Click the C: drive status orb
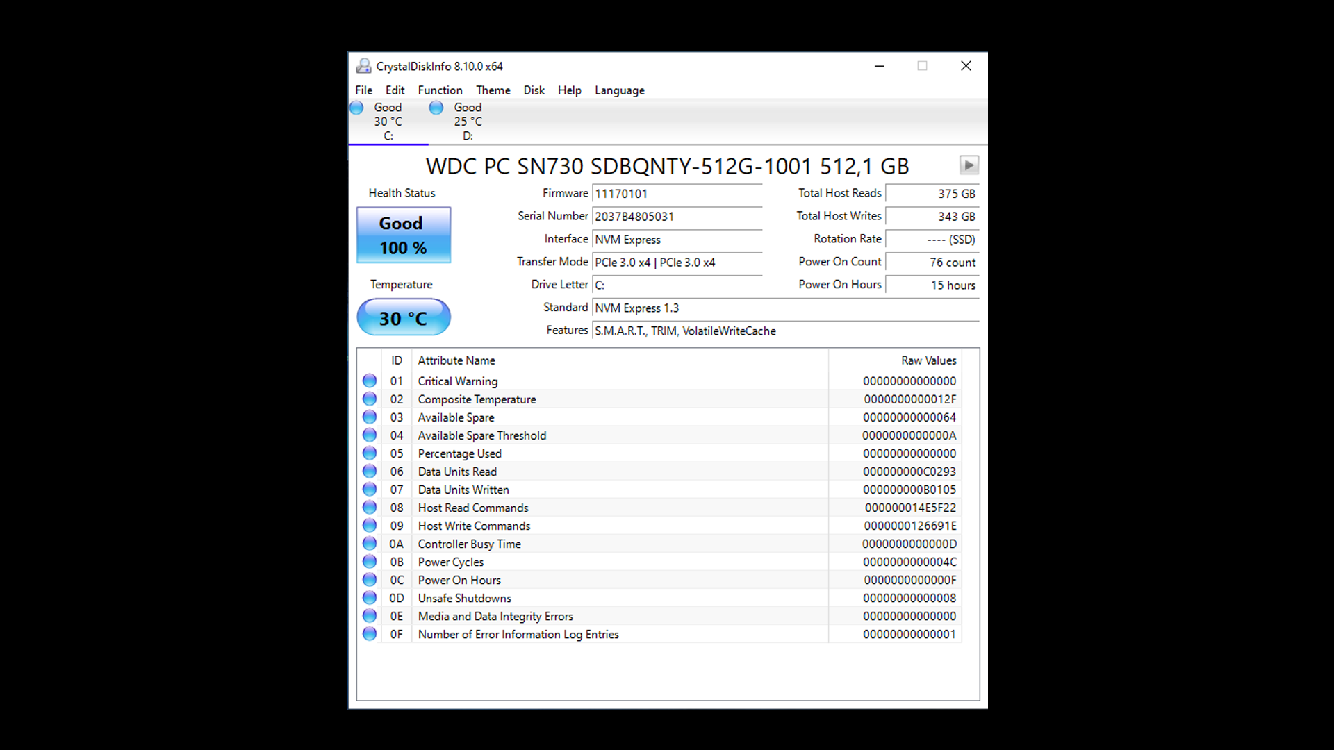The image size is (1334, 750). (356, 108)
